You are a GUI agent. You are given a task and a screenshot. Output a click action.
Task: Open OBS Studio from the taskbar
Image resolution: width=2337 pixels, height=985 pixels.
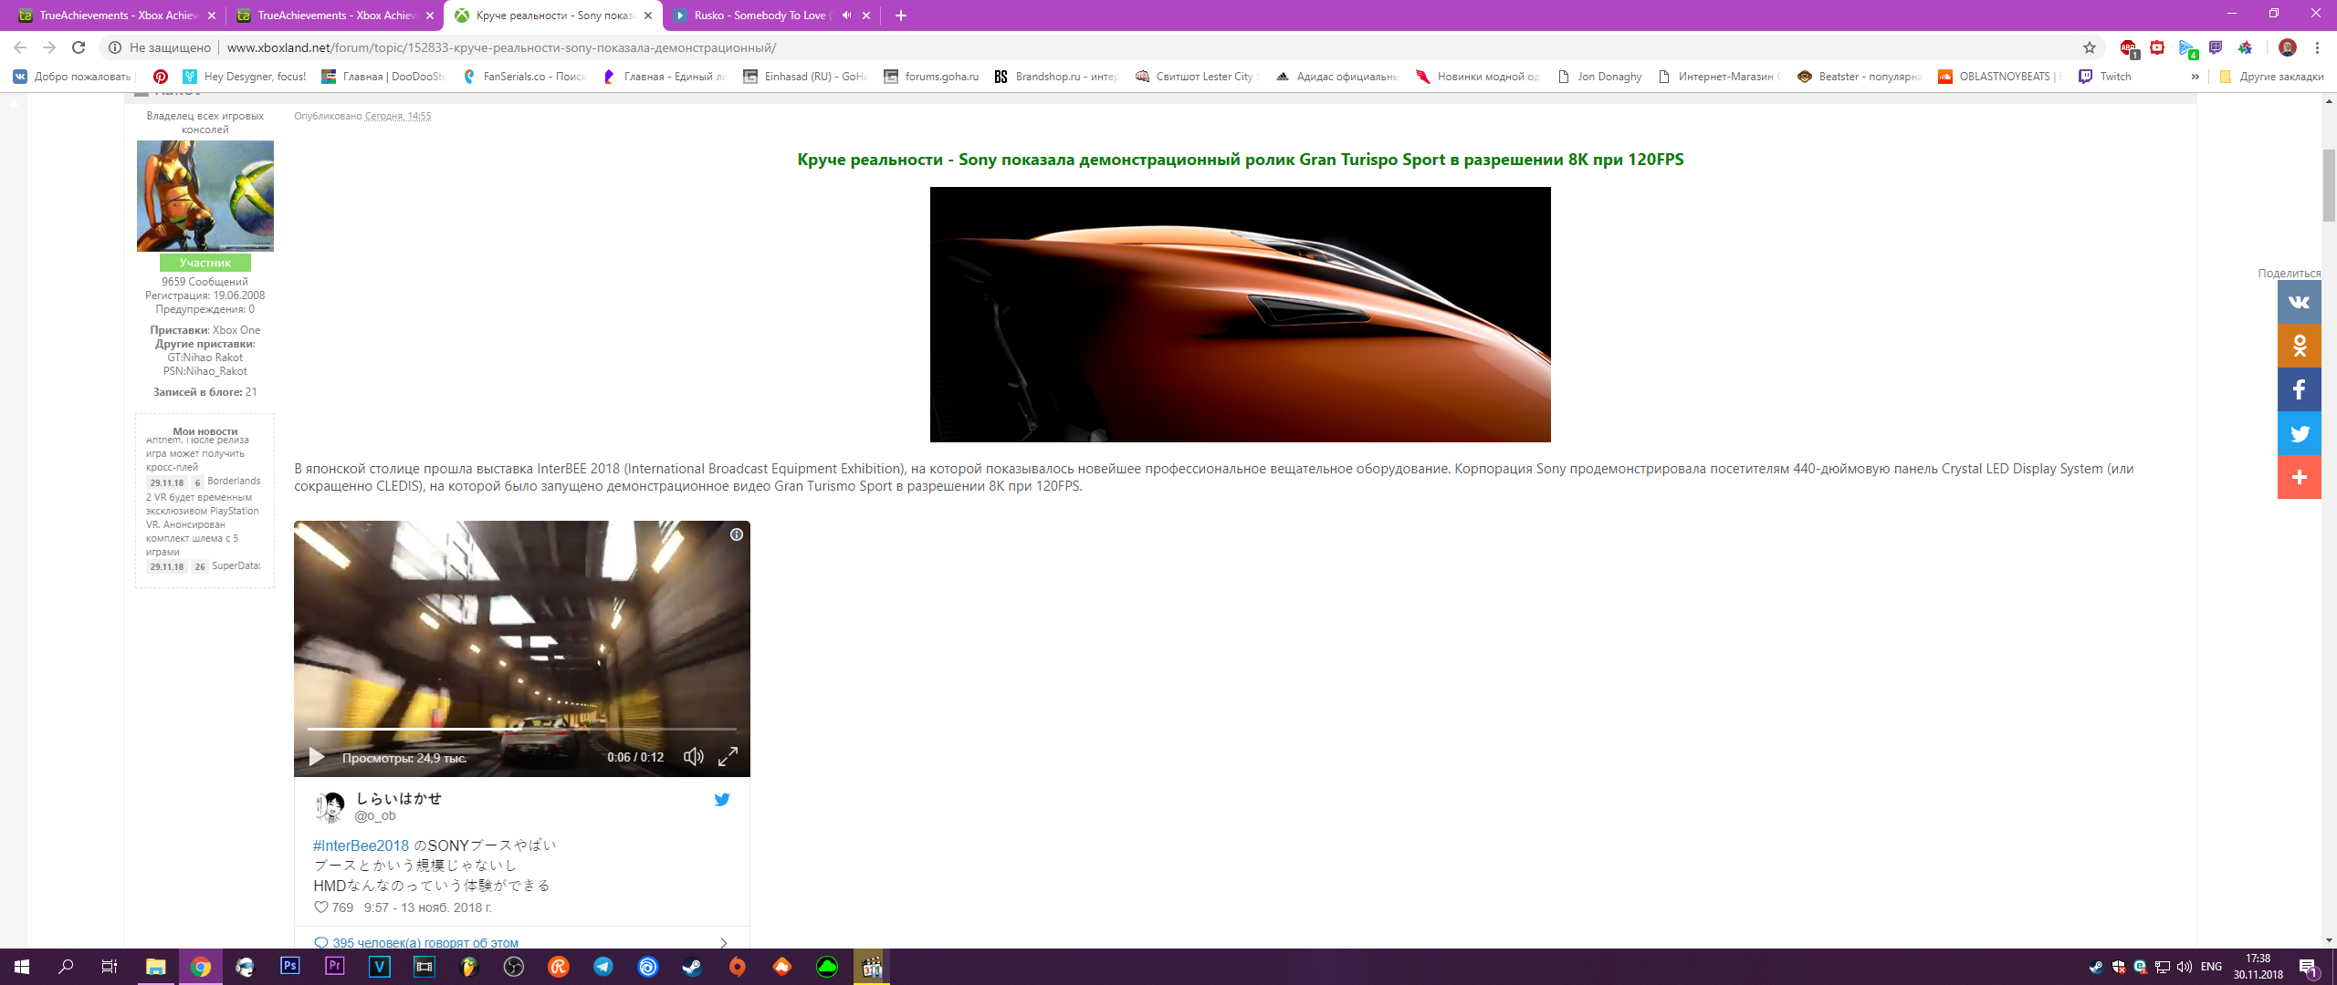coord(514,967)
